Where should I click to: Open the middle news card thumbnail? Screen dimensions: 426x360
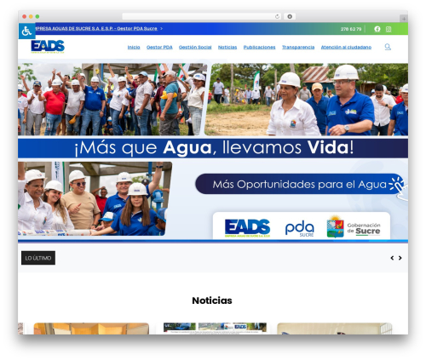(215, 329)
